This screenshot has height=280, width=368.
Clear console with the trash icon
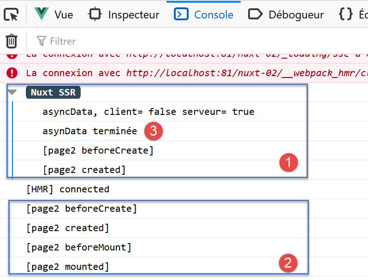pos(12,41)
